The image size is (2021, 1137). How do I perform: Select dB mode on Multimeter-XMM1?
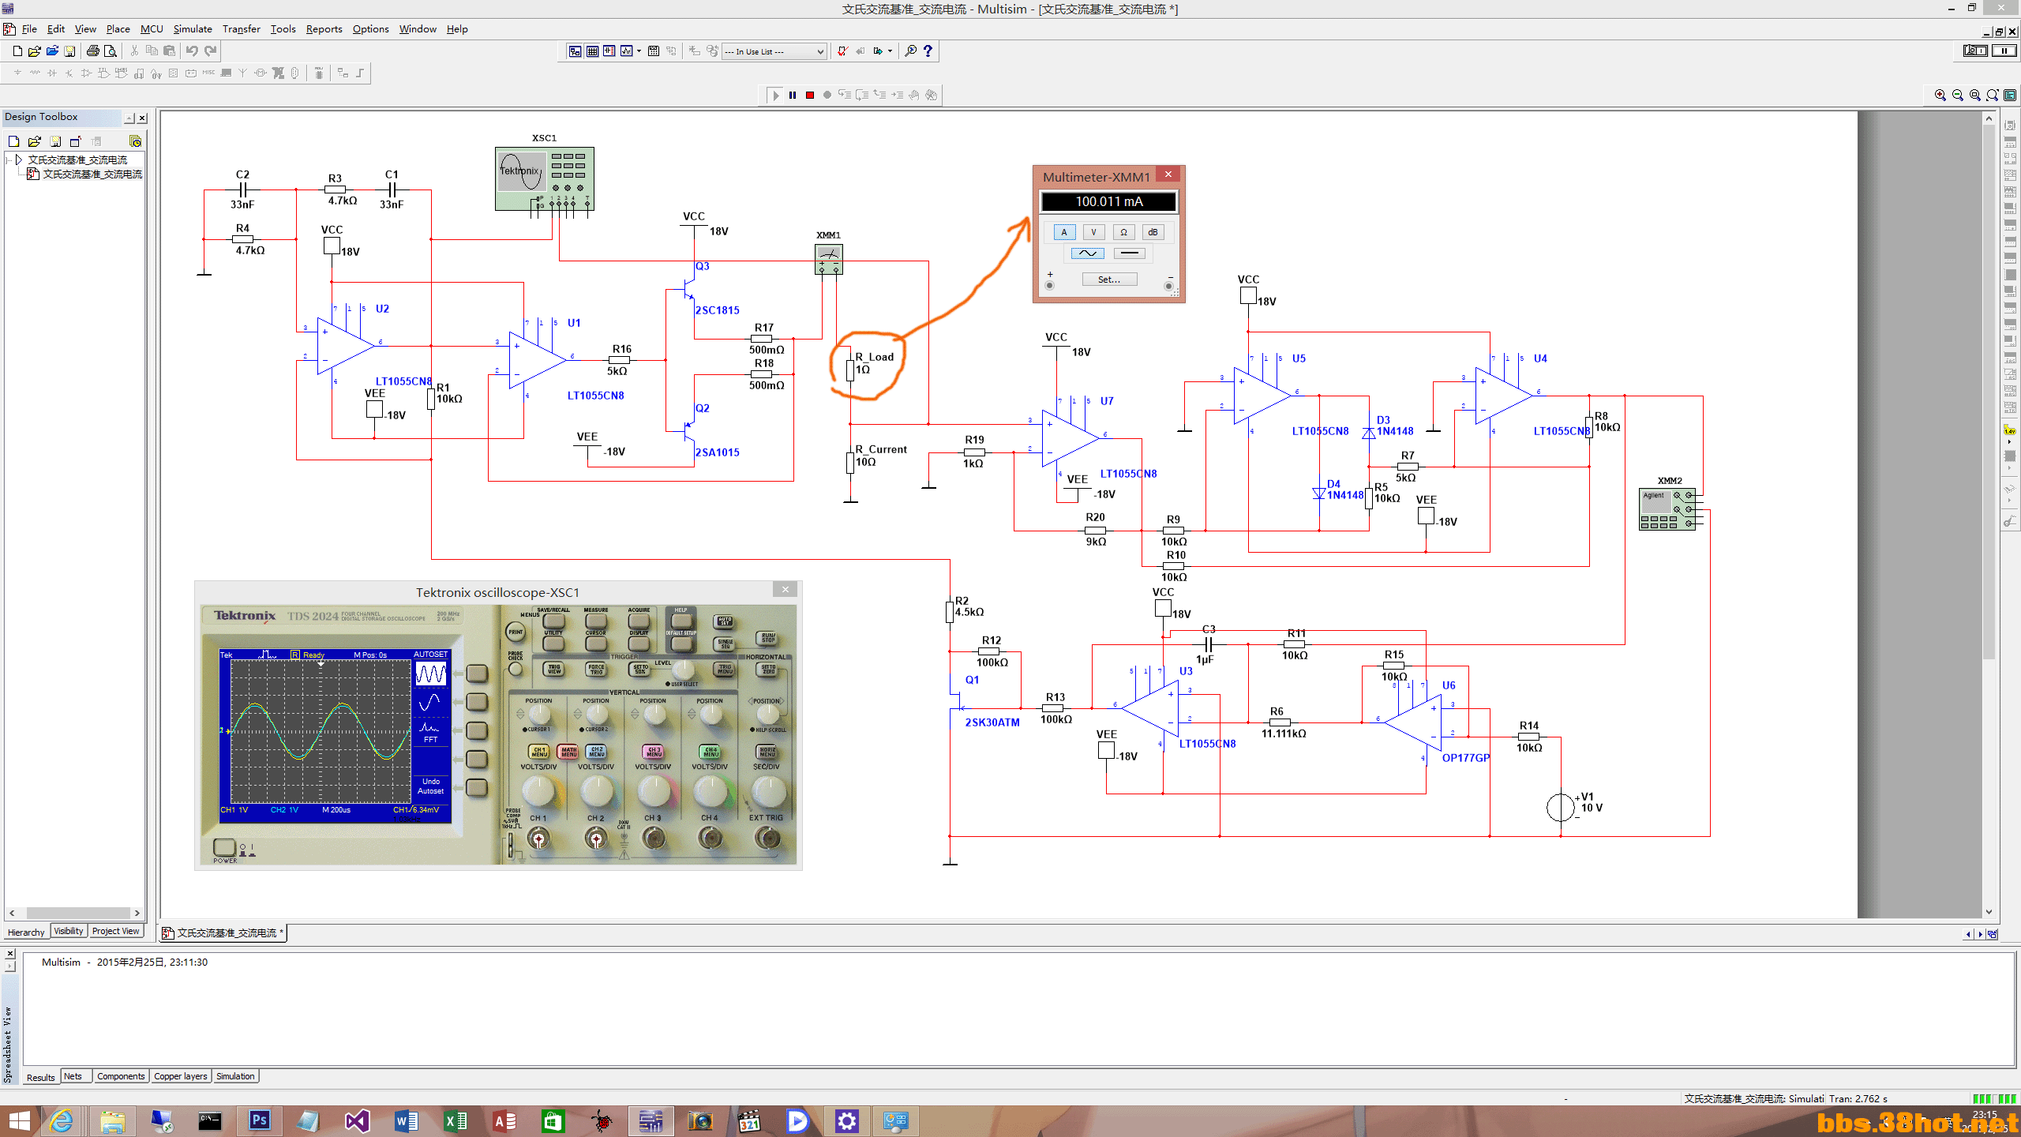(x=1153, y=232)
